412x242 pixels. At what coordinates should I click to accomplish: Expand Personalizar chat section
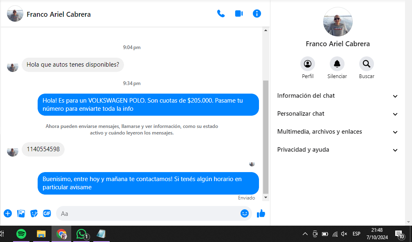click(x=338, y=114)
